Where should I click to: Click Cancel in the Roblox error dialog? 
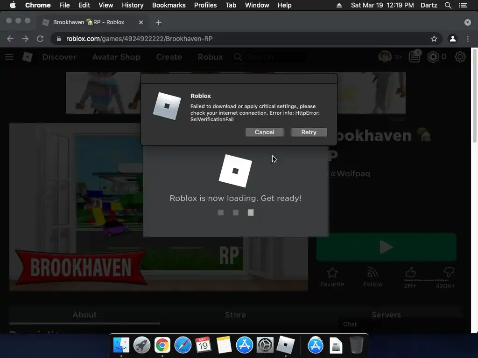point(264,132)
